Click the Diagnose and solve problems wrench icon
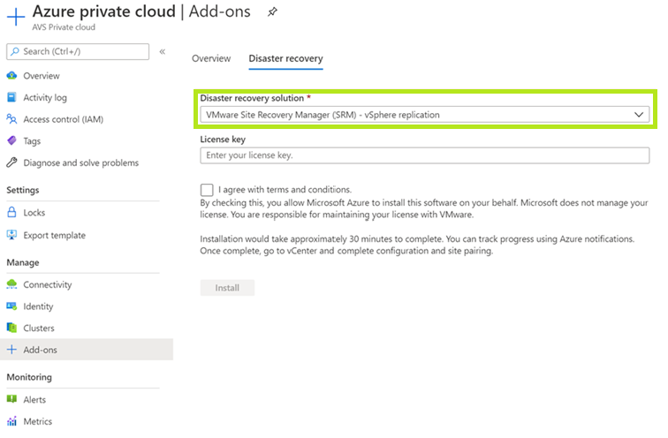The width and height of the screenshot is (668, 438). 12,162
